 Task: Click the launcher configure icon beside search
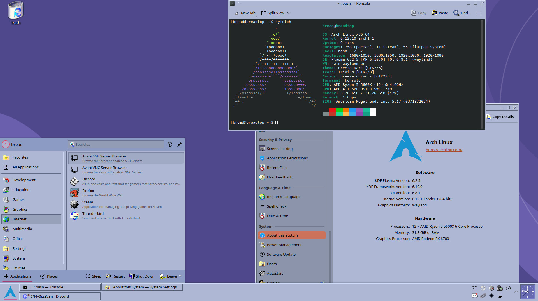tap(170, 144)
